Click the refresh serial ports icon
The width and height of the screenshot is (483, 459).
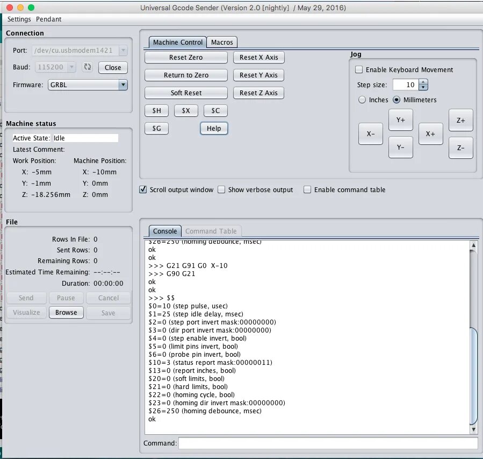click(x=88, y=67)
